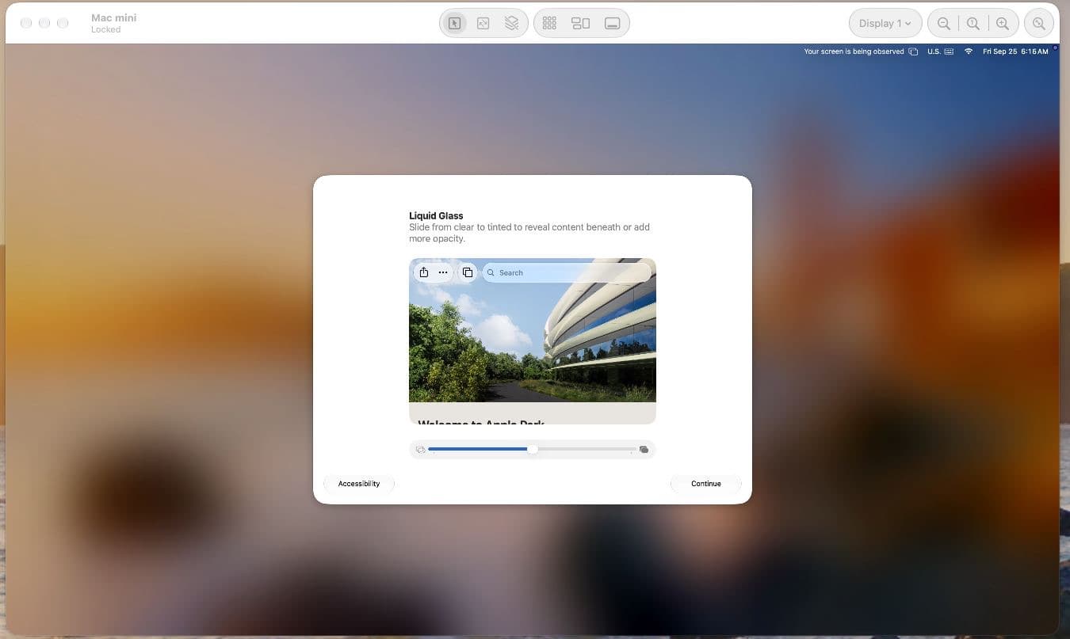
Task: Click the keyboard icon in toolbar
Action: 612,24
